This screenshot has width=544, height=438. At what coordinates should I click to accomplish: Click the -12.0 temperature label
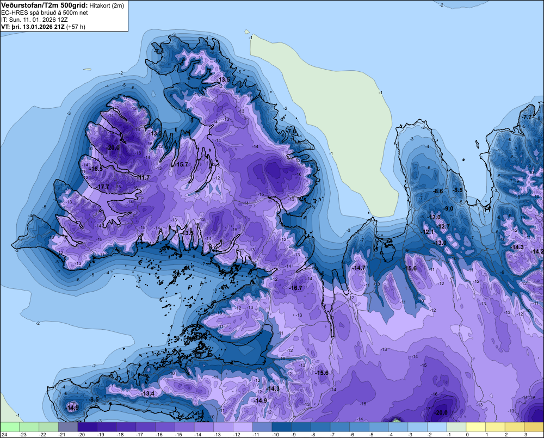pos(434,217)
